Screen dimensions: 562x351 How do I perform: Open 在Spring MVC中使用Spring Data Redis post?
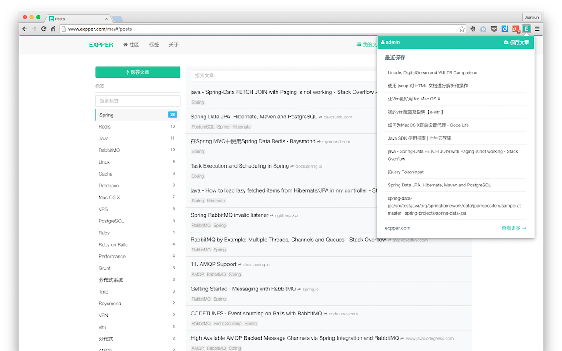coord(253,141)
